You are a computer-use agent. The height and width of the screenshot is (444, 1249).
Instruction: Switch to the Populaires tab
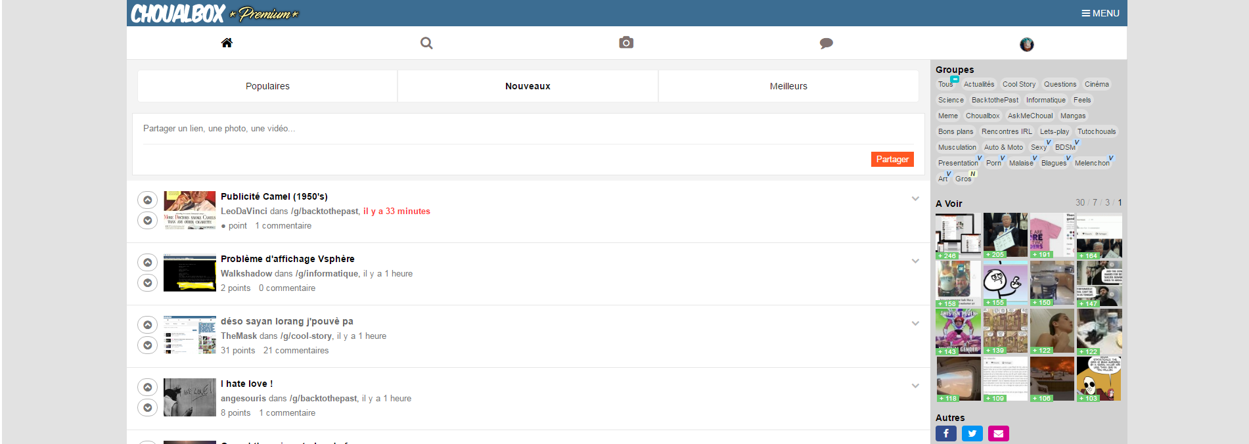267,86
